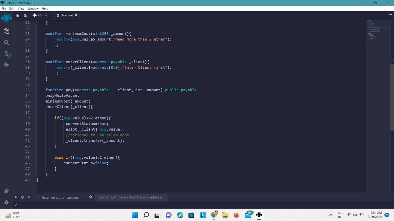Toggle the right side panel arrows icon

point(390,14)
